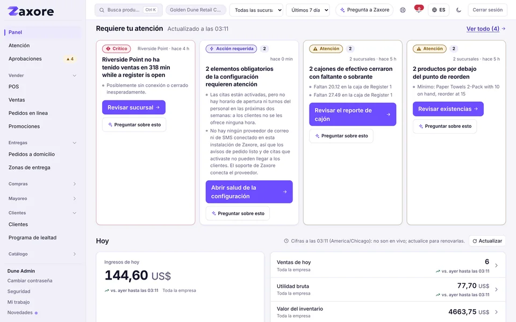
Task: Click clock icon beside Cifras a las 03:11
Action: click(x=286, y=241)
